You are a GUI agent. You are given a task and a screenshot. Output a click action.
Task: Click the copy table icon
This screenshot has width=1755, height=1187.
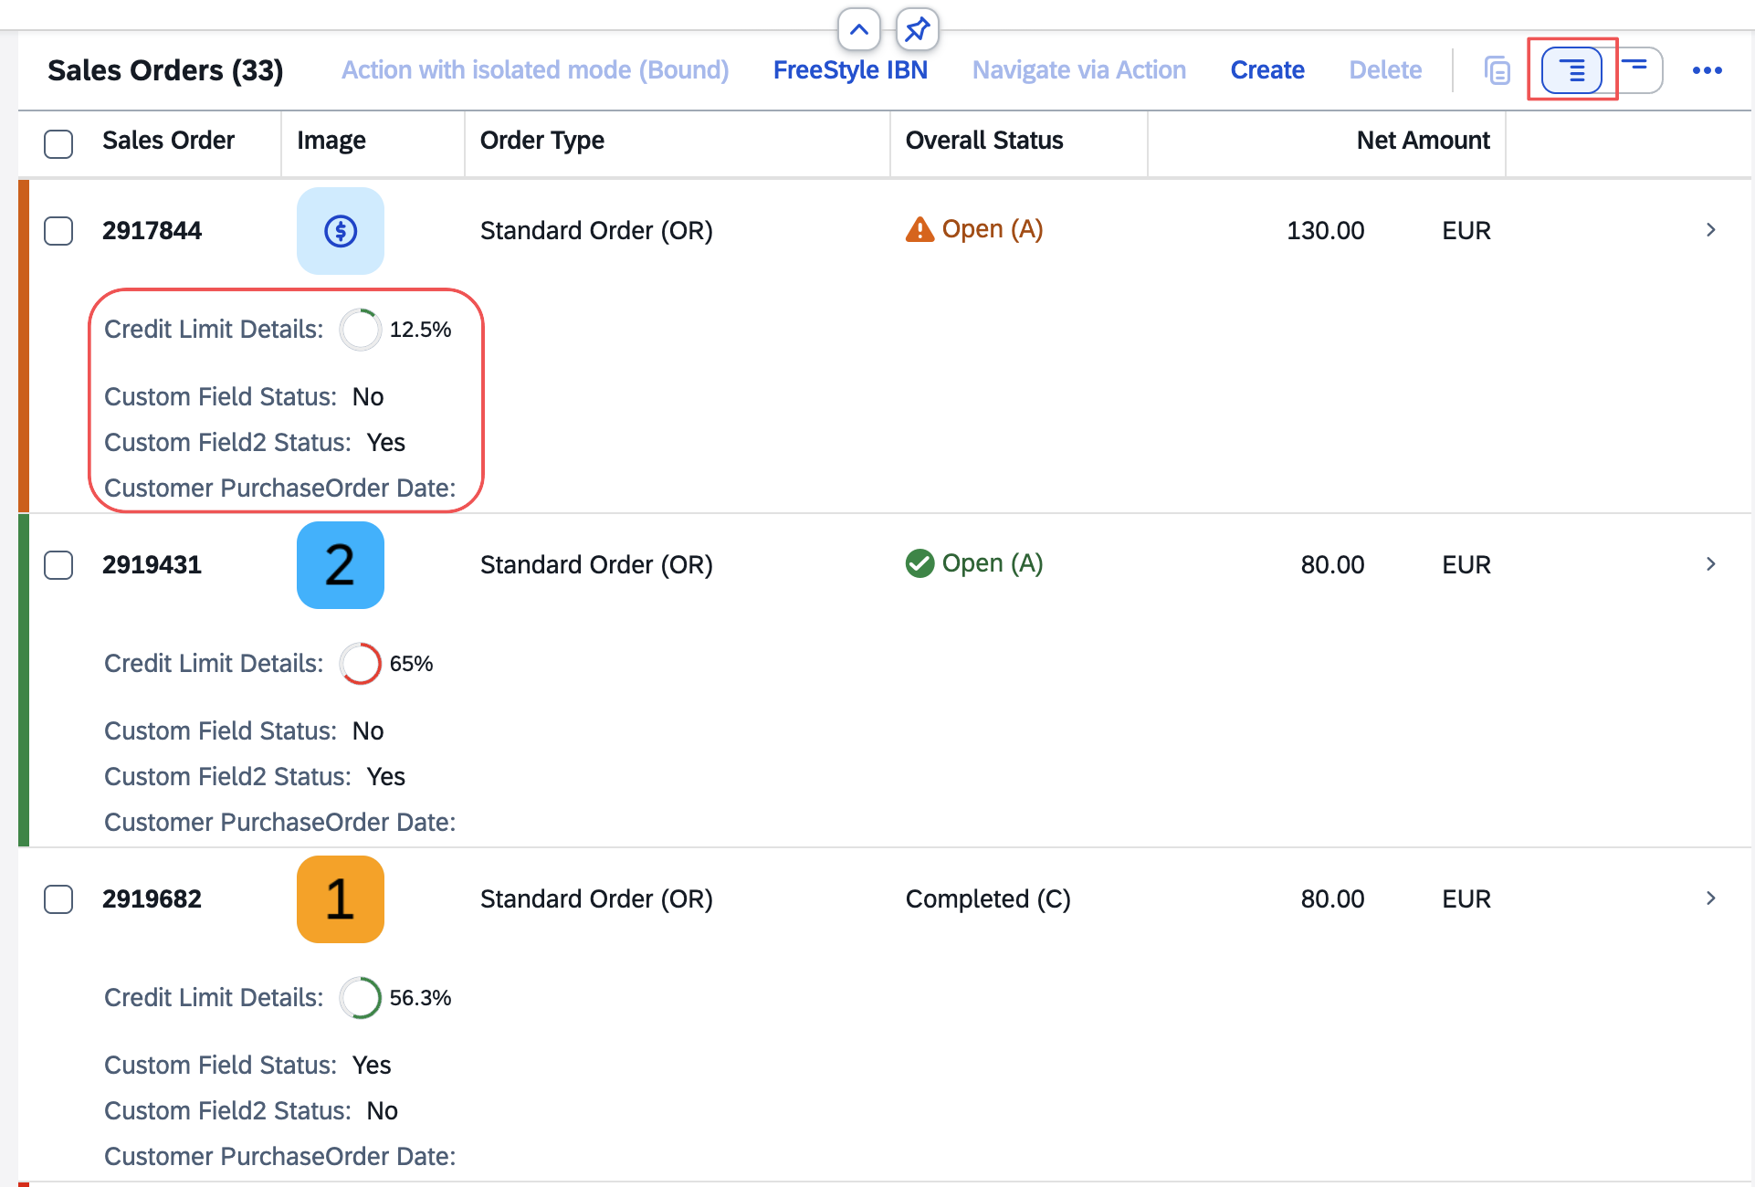[x=1498, y=70]
